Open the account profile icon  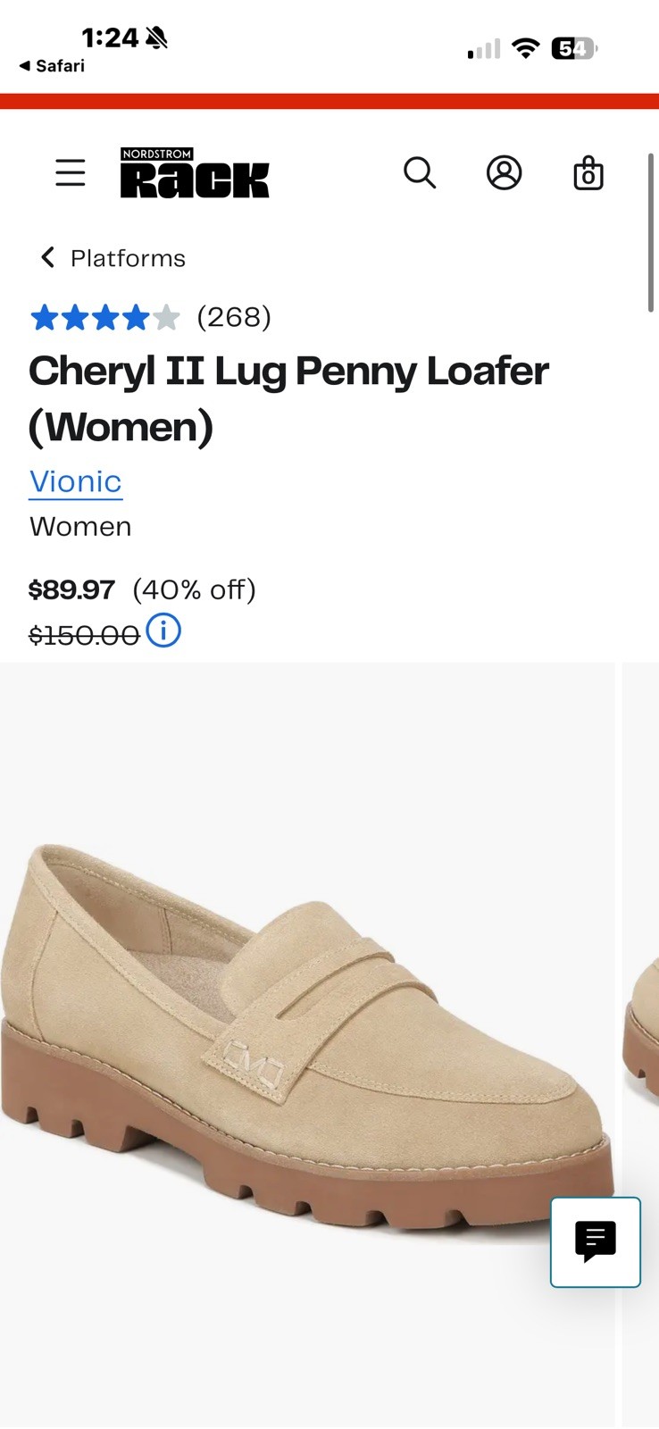(504, 172)
